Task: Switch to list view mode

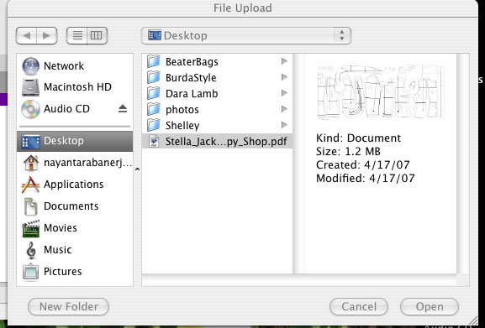Action: (77, 36)
